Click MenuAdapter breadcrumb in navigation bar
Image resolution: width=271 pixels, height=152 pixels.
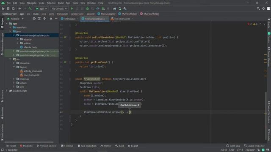click(106, 14)
